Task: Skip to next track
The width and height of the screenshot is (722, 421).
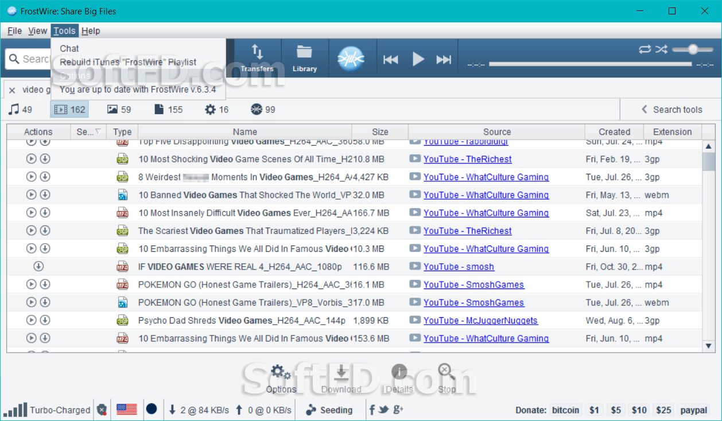Action: [x=444, y=59]
